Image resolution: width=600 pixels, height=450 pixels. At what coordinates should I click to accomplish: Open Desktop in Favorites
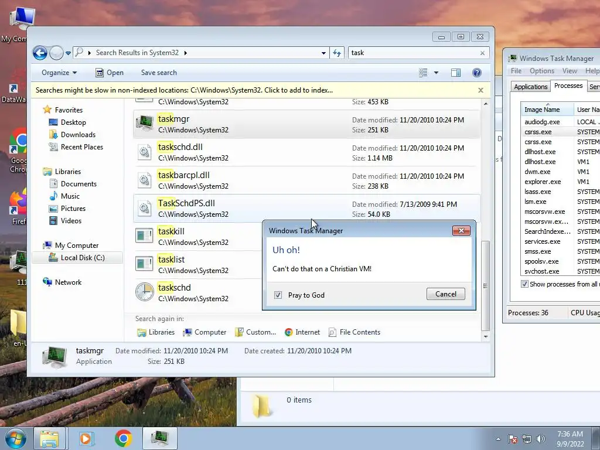click(67, 122)
